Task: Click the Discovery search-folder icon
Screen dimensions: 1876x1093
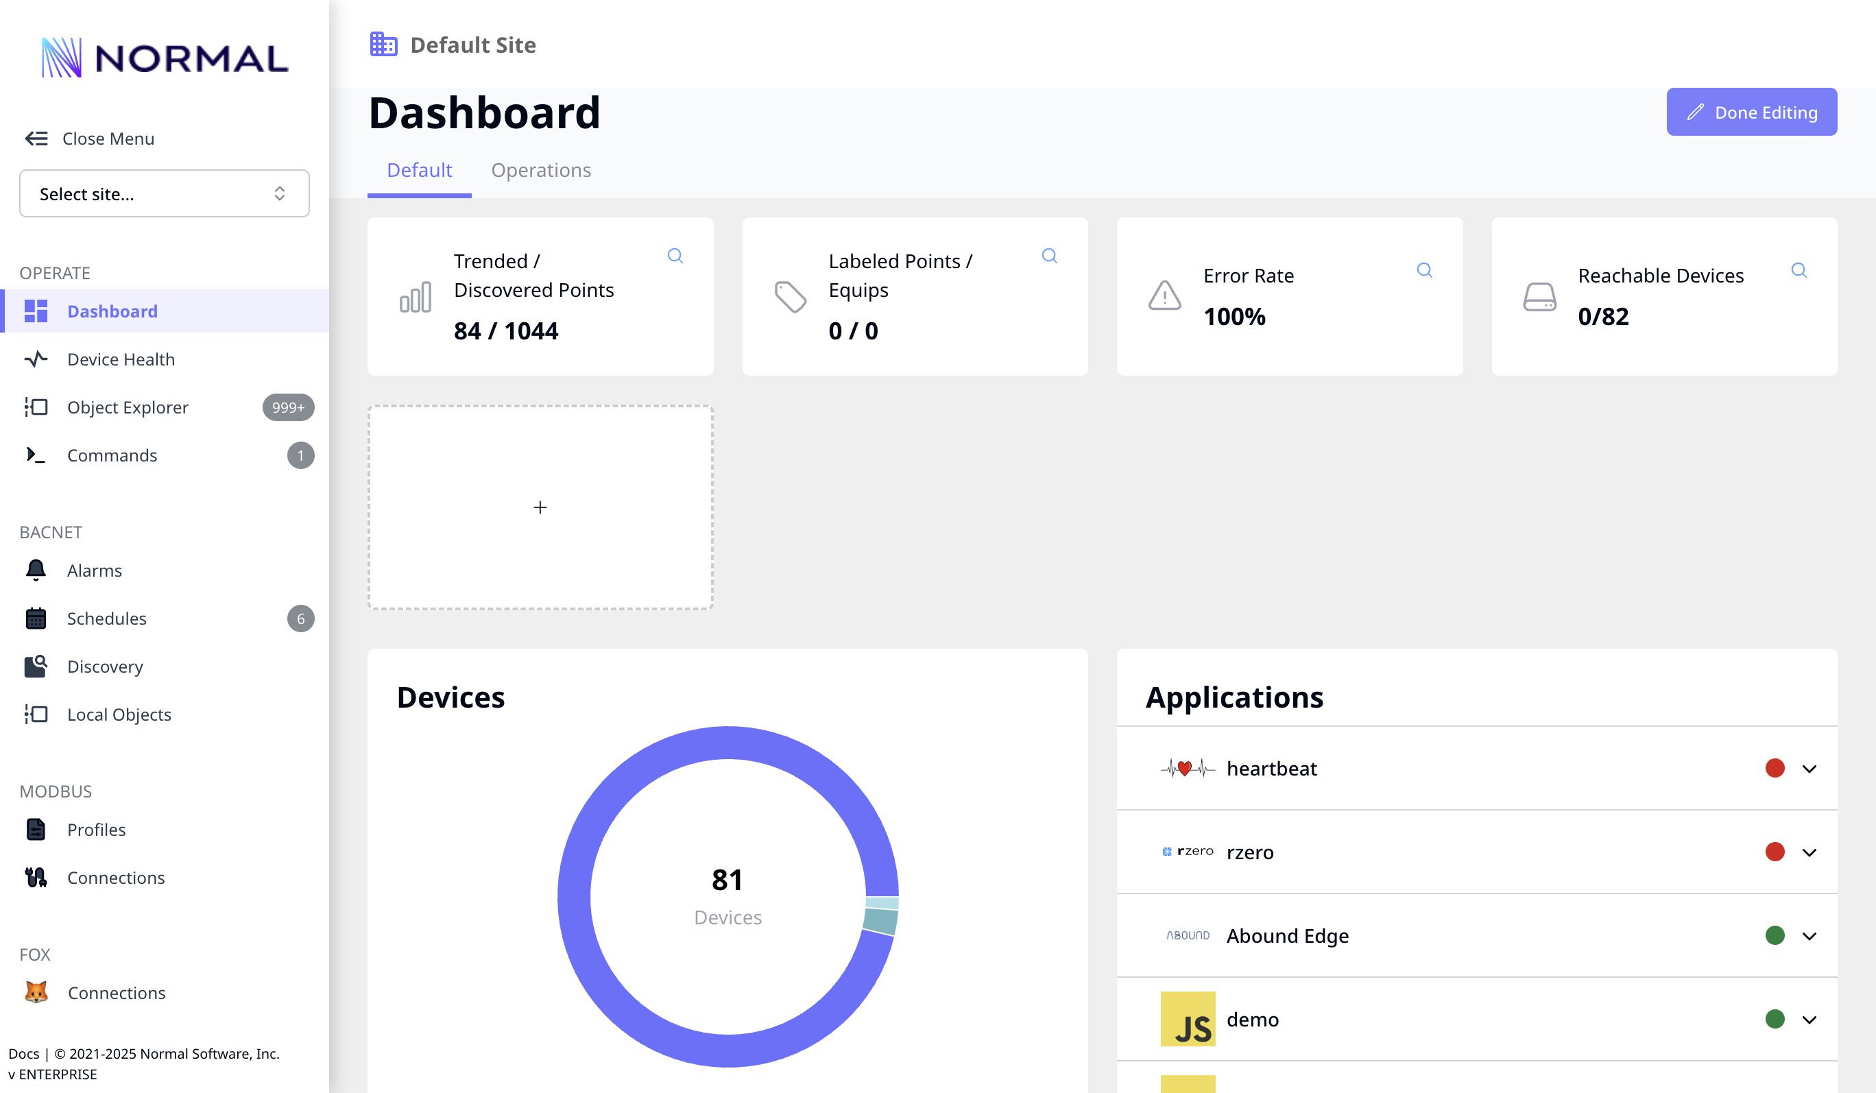Action: (x=36, y=666)
